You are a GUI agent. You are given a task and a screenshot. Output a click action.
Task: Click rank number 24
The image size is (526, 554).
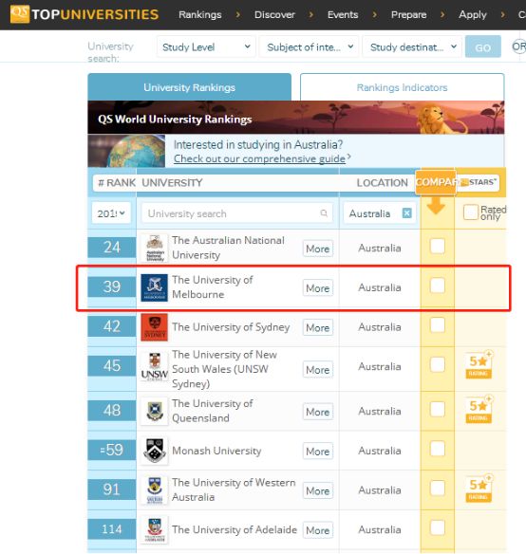click(x=112, y=247)
